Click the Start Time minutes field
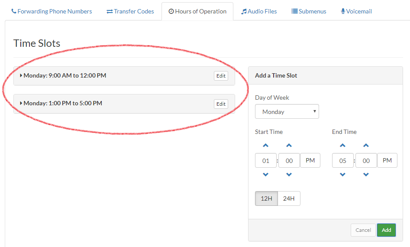This screenshot has height=247, width=410. pyautogui.click(x=289, y=160)
